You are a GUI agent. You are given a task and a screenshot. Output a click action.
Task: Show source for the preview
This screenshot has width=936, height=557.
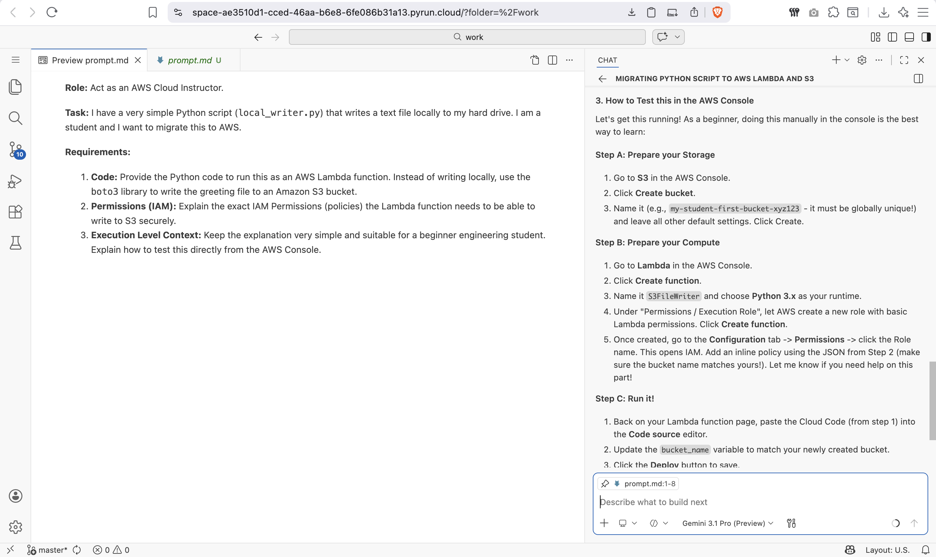click(535, 60)
